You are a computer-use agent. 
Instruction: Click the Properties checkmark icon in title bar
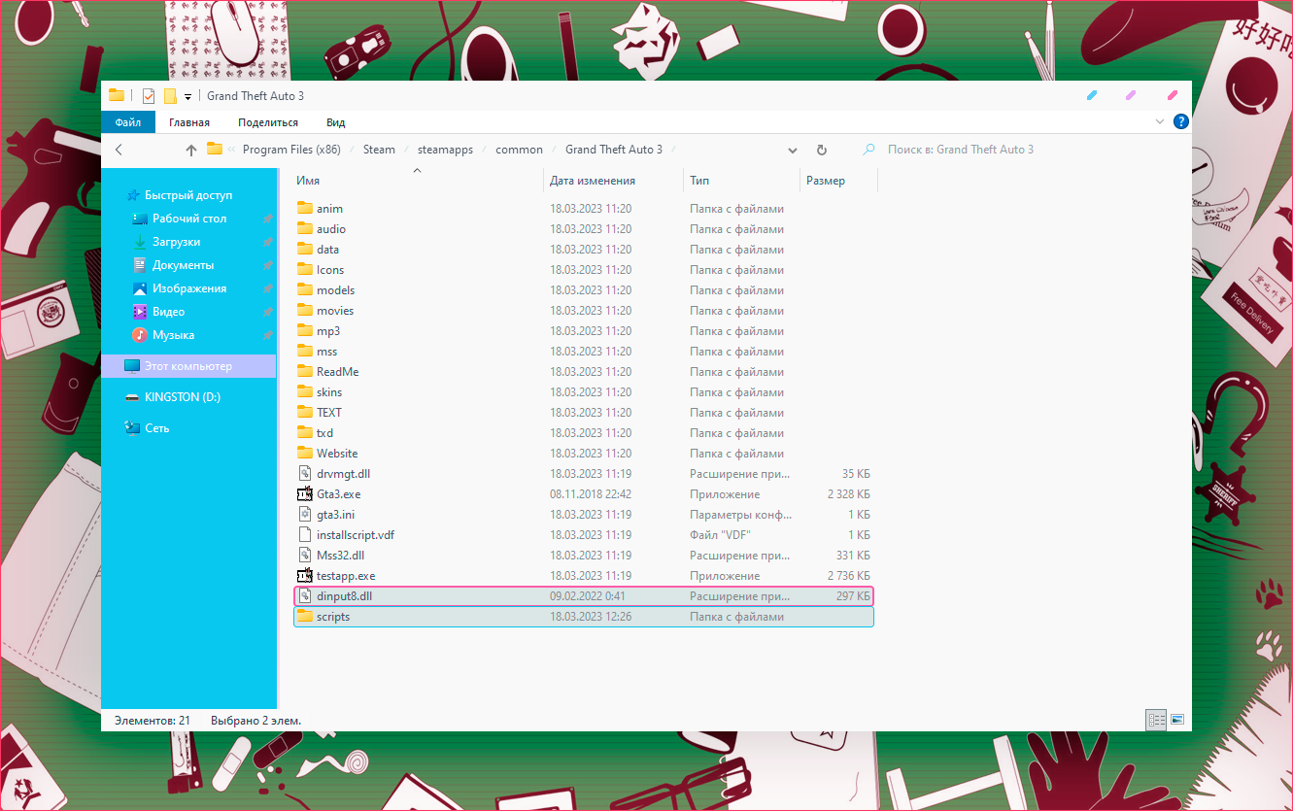149,95
